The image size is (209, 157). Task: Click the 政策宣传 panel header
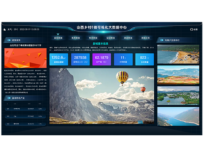(25, 40)
